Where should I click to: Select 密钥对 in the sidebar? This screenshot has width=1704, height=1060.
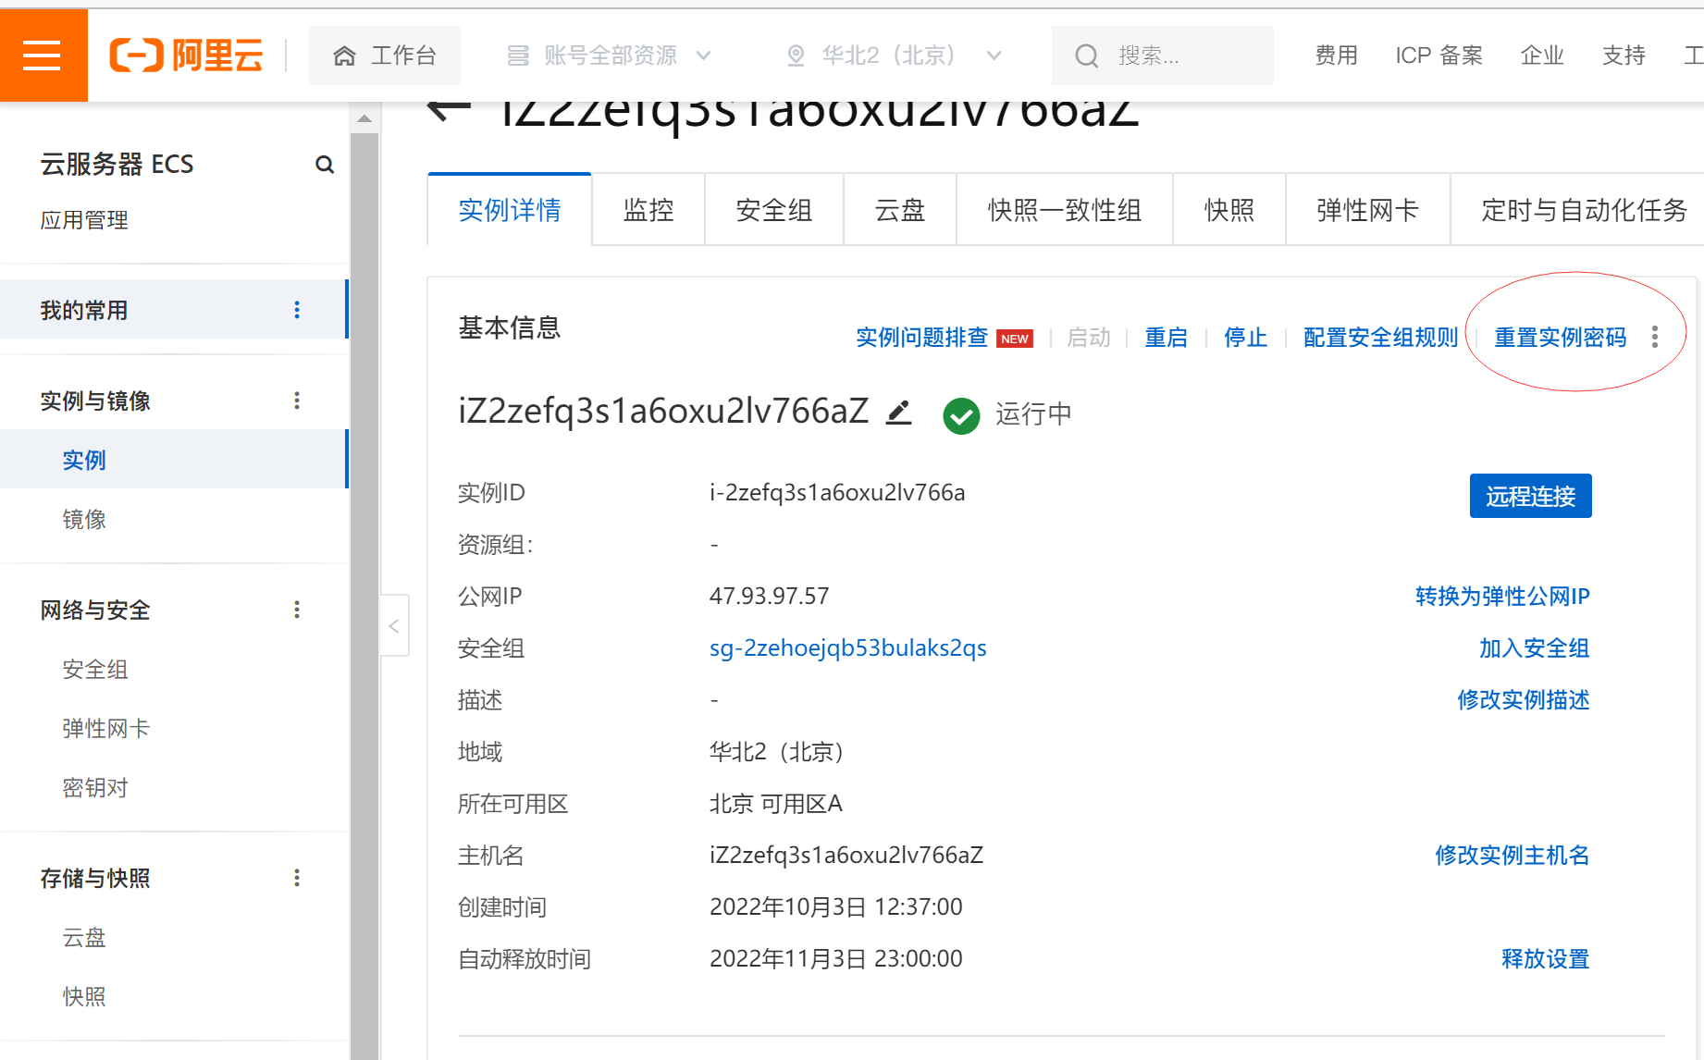(x=95, y=788)
